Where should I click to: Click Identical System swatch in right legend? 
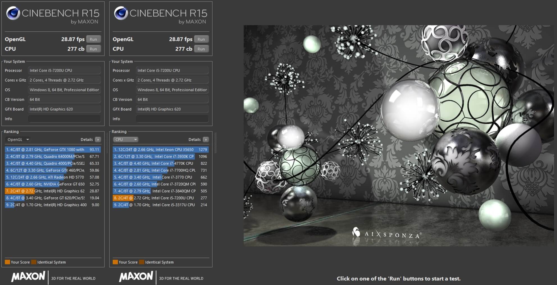(x=142, y=262)
